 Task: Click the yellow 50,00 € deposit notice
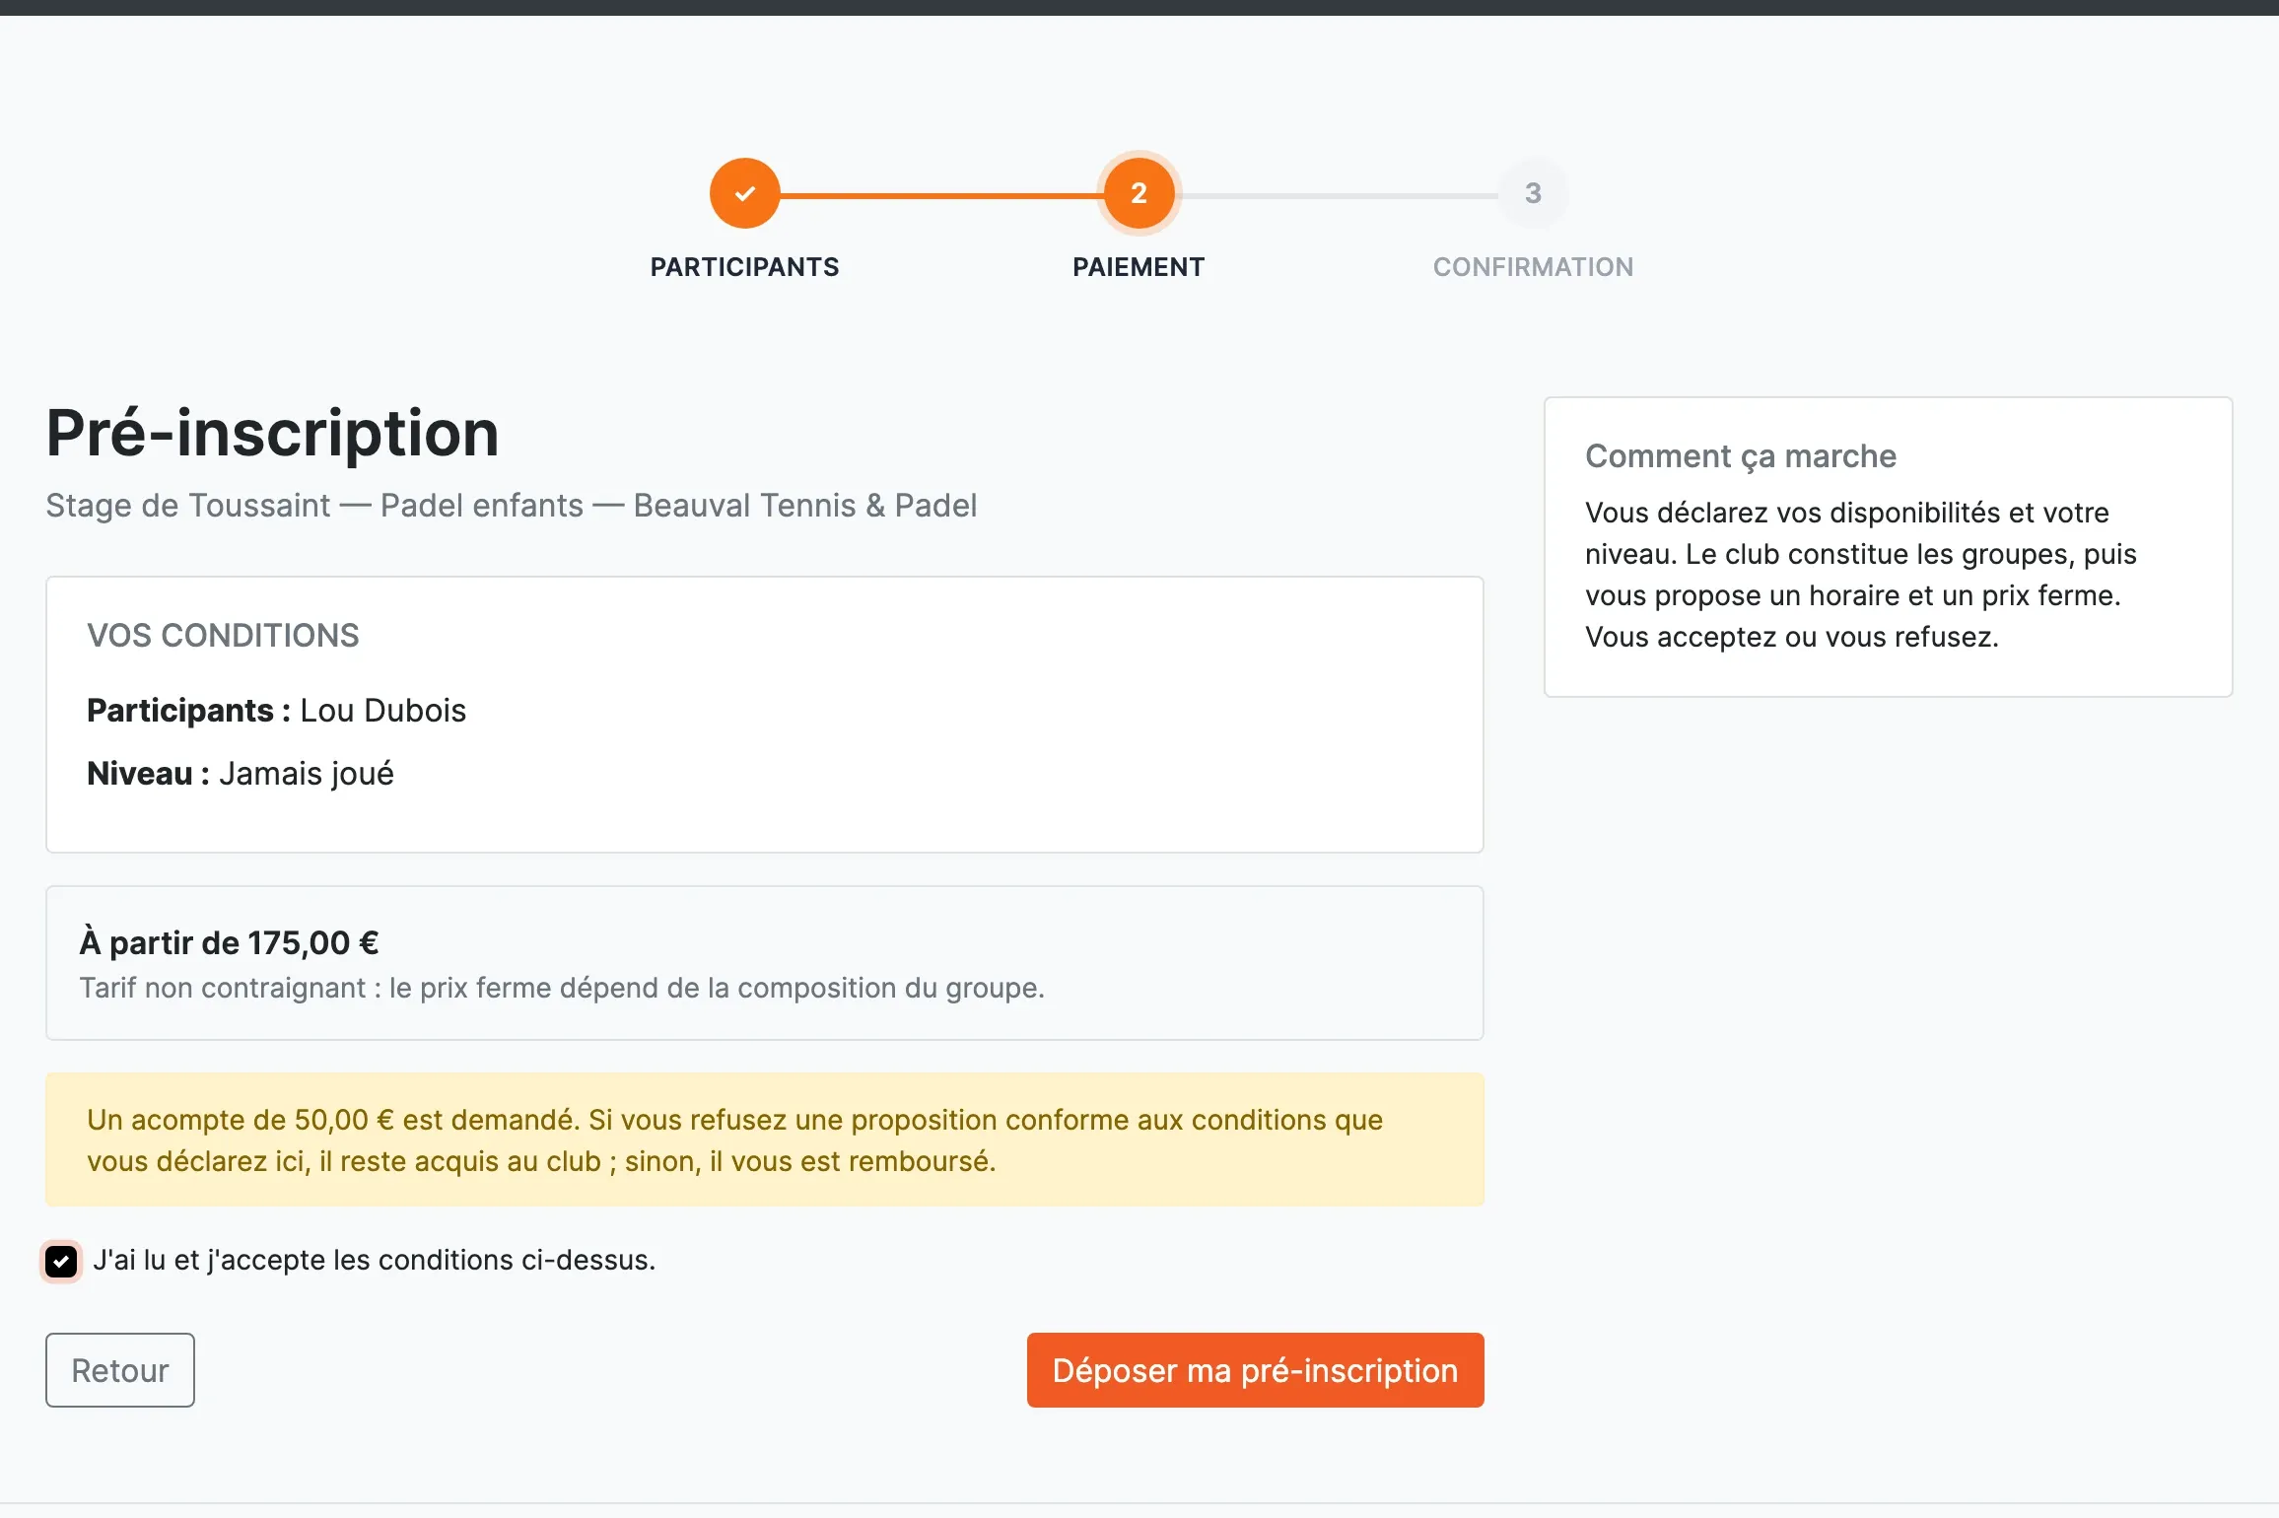pyautogui.click(x=765, y=1139)
